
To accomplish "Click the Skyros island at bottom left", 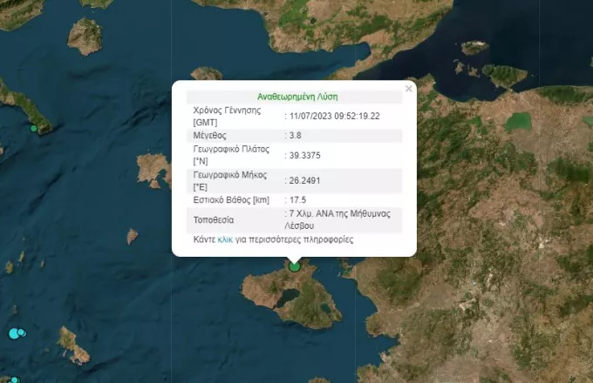I will [72, 344].
